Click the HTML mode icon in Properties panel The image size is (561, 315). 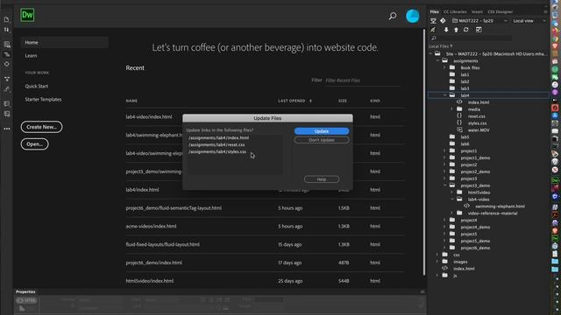26,300
